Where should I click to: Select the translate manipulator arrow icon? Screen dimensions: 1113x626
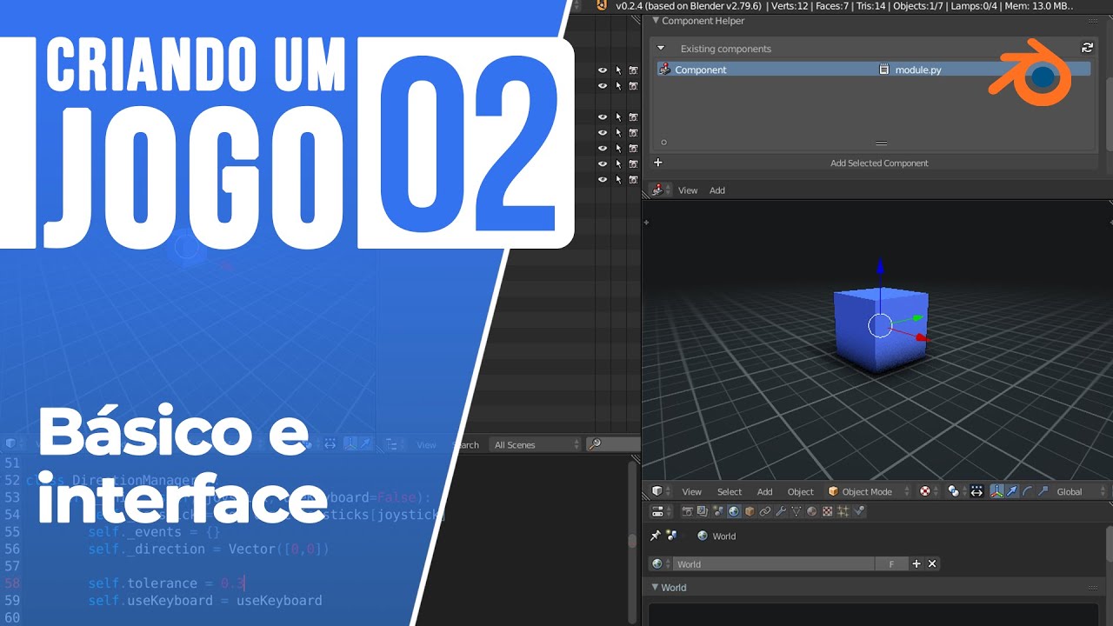(x=1012, y=491)
